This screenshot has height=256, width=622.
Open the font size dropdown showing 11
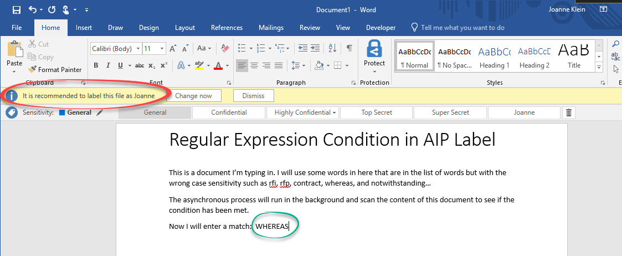(x=154, y=49)
